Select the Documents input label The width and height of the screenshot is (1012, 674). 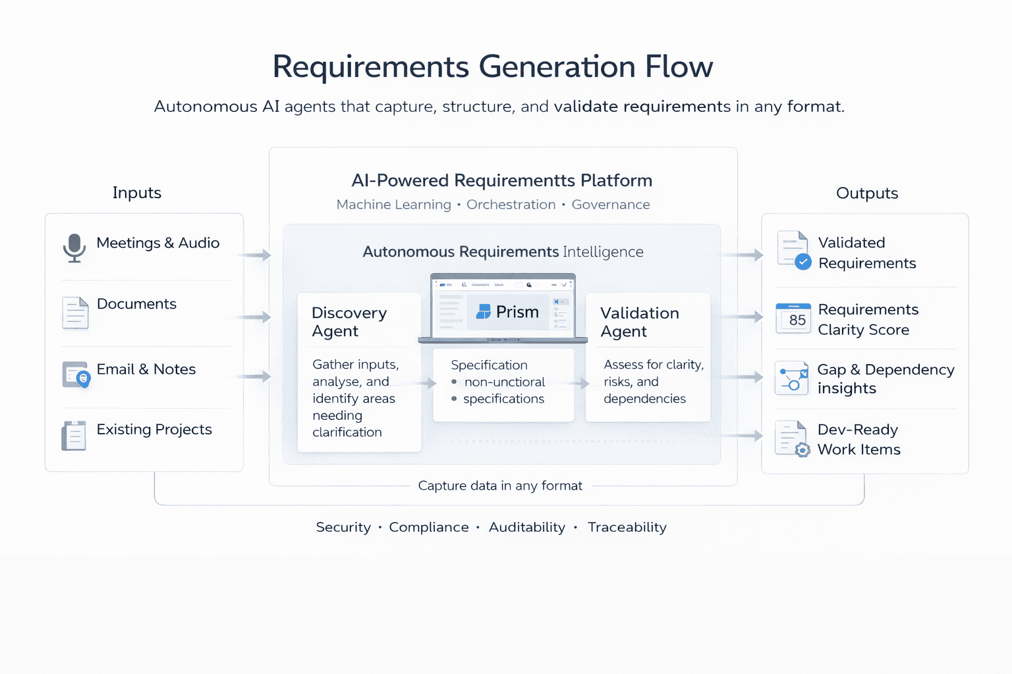(136, 304)
